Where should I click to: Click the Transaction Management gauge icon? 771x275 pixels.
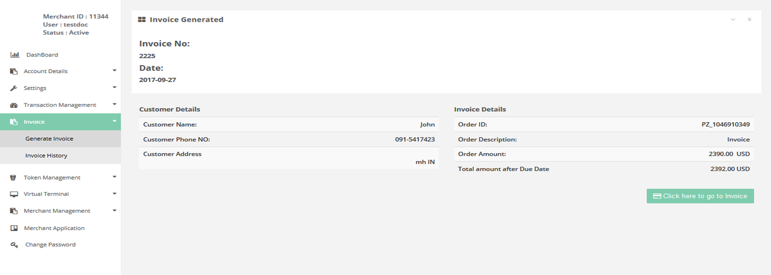[x=14, y=105]
